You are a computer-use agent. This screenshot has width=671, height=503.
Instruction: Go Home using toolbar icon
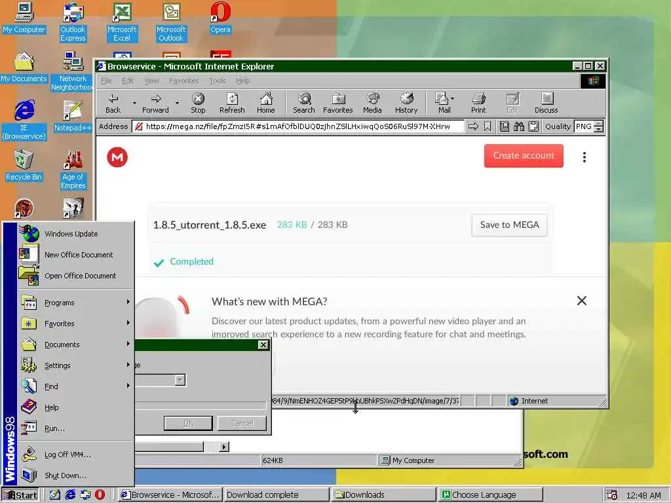pos(266,103)
